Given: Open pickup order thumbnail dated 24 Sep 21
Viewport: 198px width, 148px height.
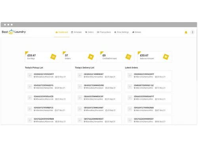Looking at the screenshot, I should (30, 86).
